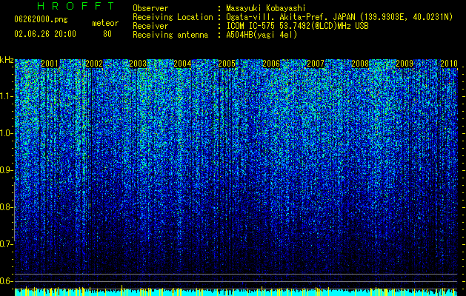Select the file name 06262000.png
Image resolution: width=466 pixels, height=296 pixels.
click(x=41, y=19)
